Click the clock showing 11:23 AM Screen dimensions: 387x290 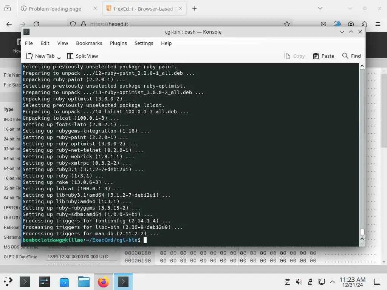(x=352, y=282)
